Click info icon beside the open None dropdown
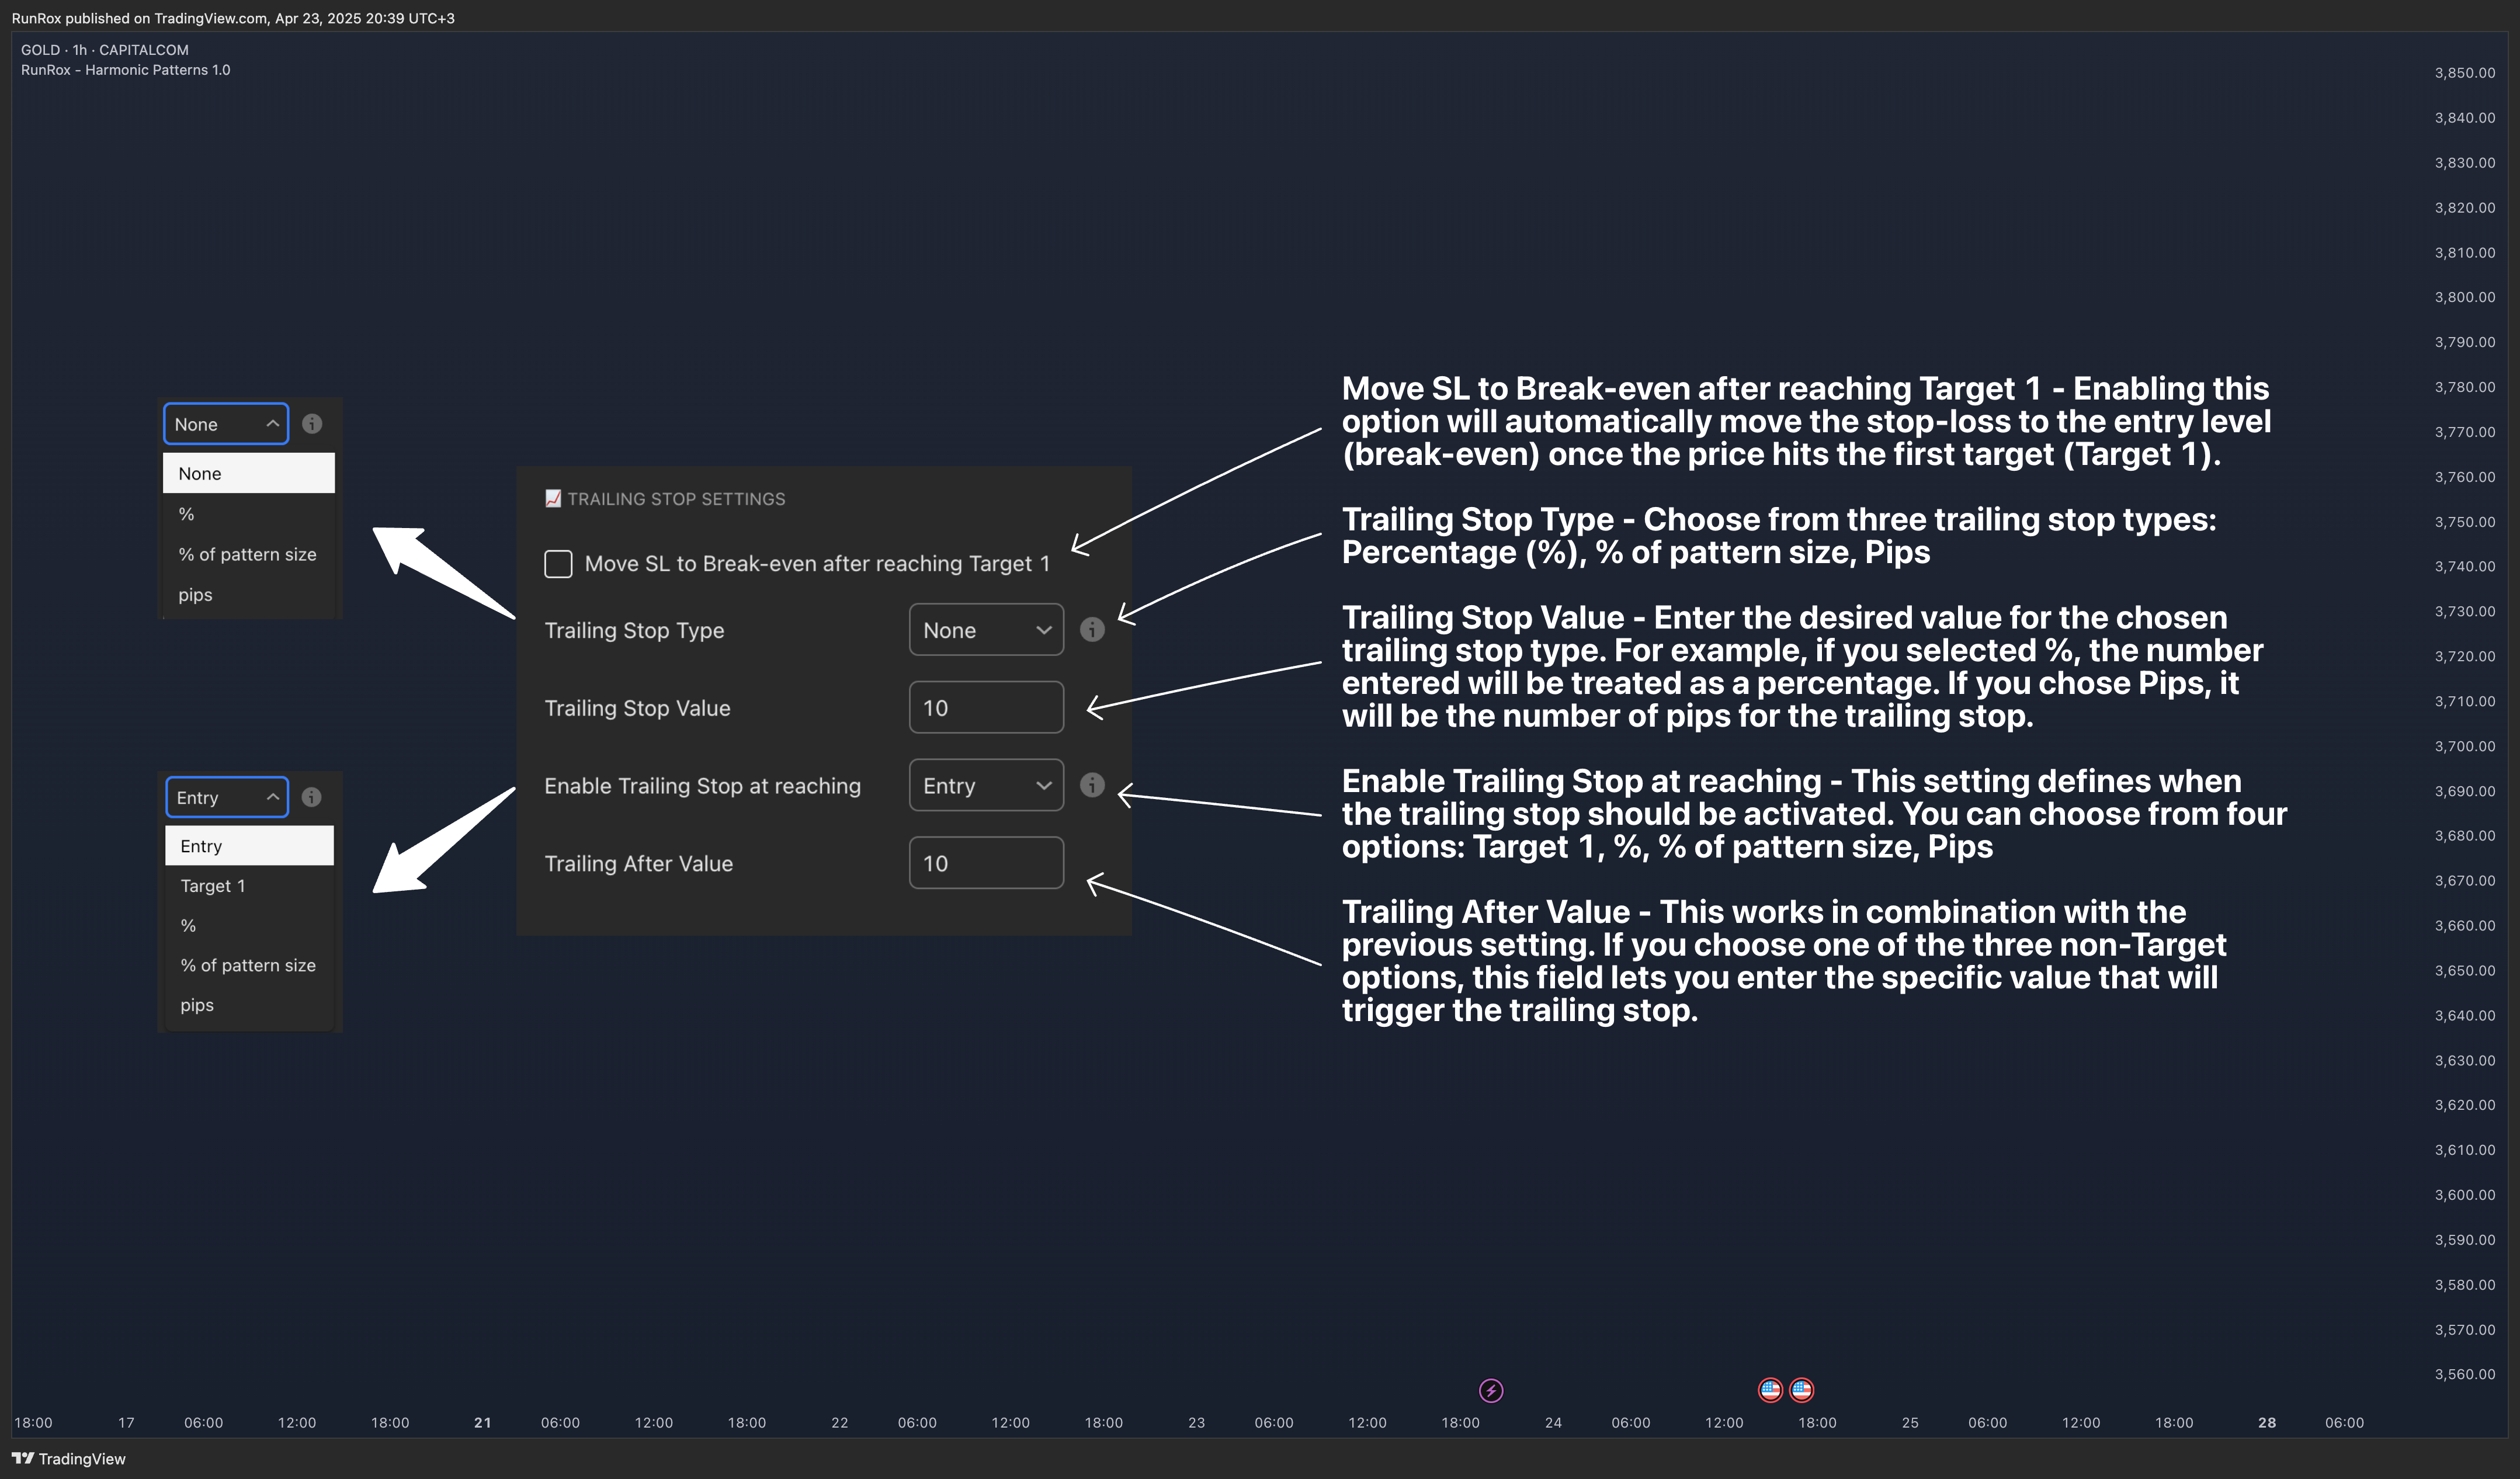The width and height of the screenshot is (2520, 1479). click(x=312, y=424)
